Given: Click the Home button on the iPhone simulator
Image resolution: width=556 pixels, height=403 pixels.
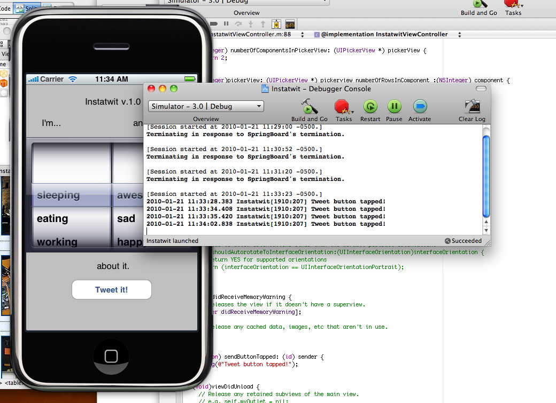Looking at the screenshot, I should point(111,356).
